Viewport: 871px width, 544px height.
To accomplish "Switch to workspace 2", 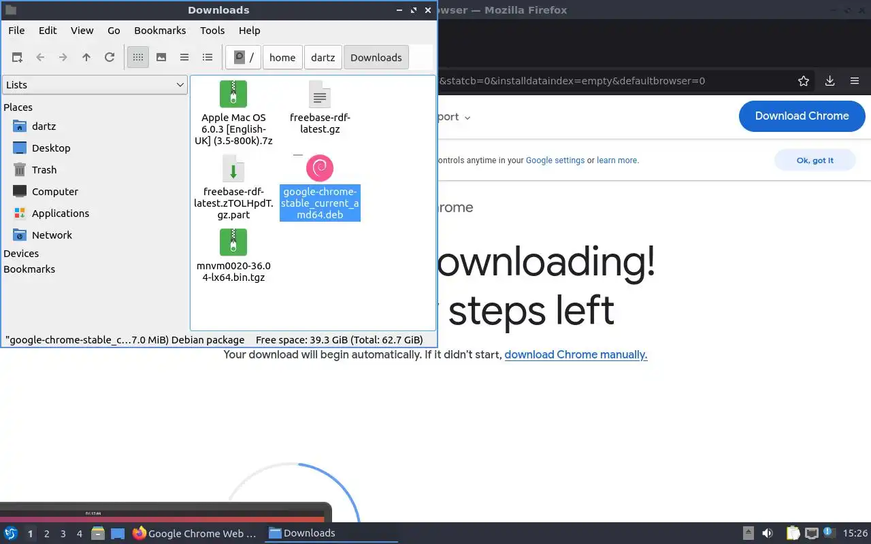I will [x=46, y=534].
